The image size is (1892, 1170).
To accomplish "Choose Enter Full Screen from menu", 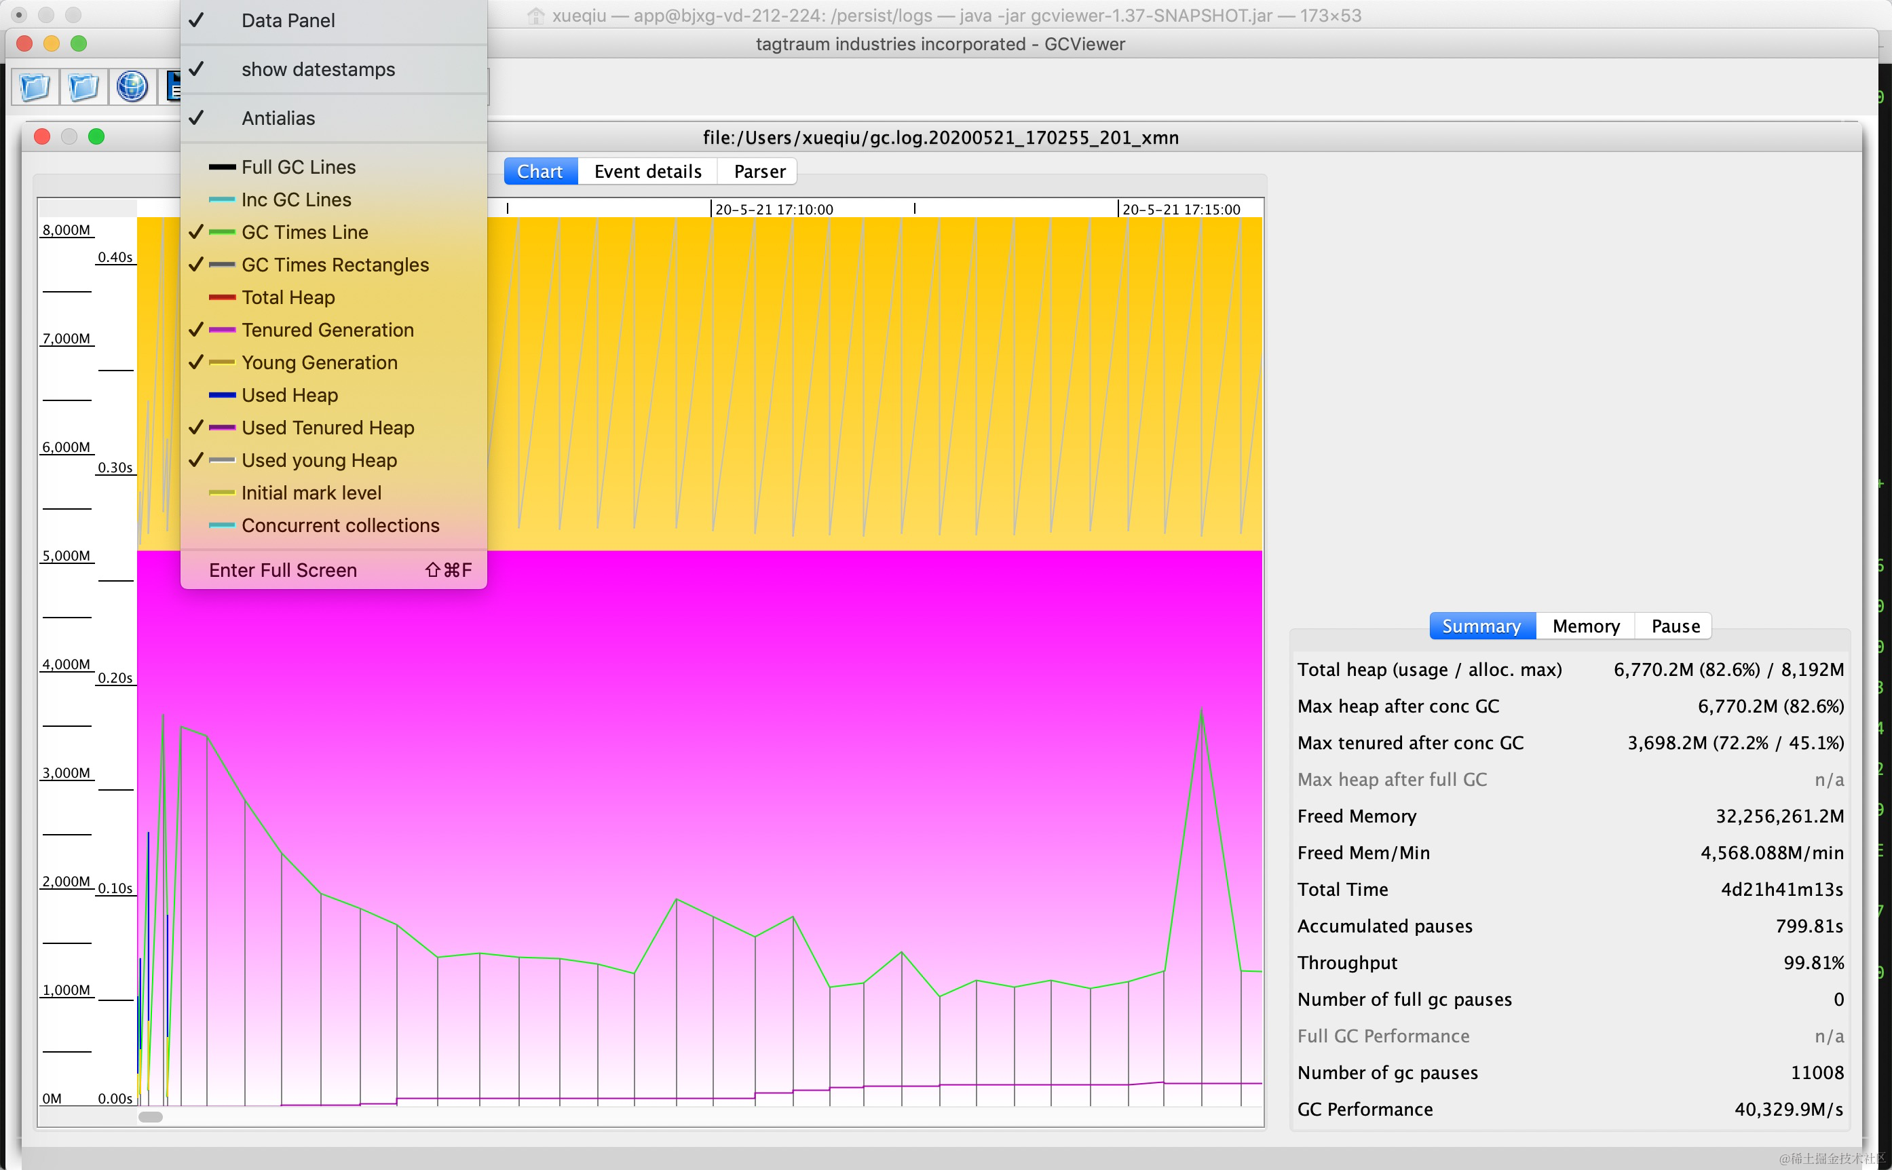I will [282, 570].
